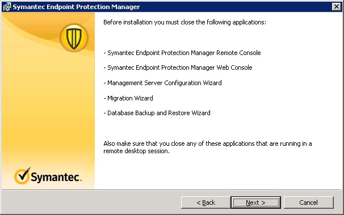Click Management Server Configuration Wizard line
Viewport: 344px width, 215px height.
(x=162, y=83)
